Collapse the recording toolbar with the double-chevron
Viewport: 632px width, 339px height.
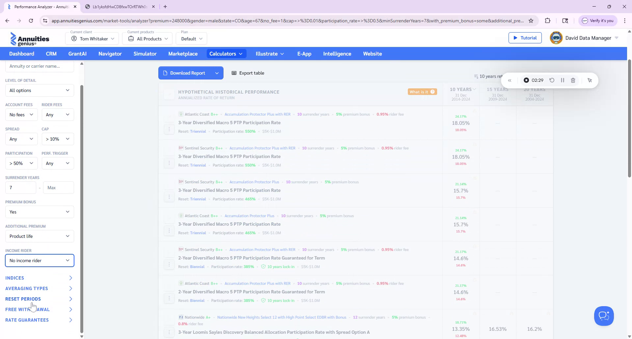[510, 80]
